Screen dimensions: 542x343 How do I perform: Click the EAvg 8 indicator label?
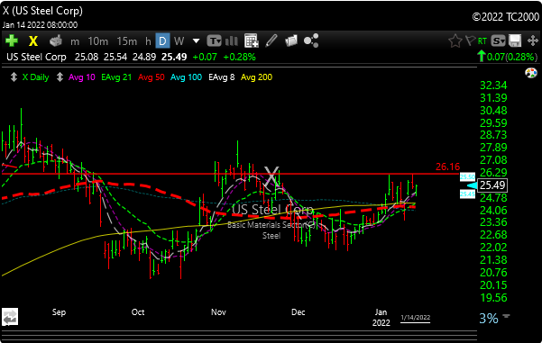coord(222,77)
